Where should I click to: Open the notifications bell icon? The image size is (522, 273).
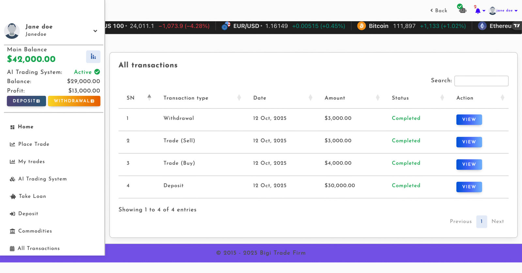coord(478,11)
